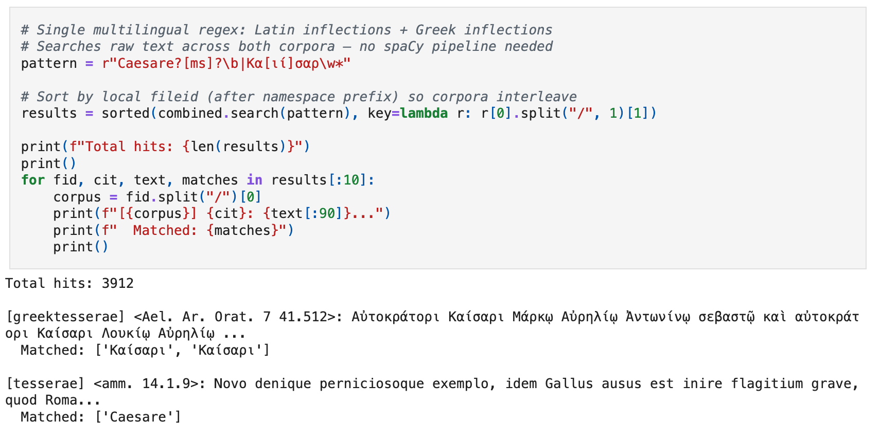Click the "lambda" keyword in the code
Image resolution: width=880 pixels, height=439 pixels.
[424, 113]
